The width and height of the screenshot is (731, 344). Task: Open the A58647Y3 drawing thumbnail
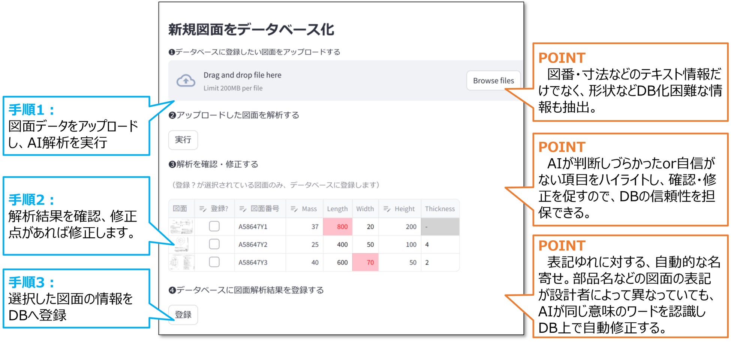(x=181, y=262)
